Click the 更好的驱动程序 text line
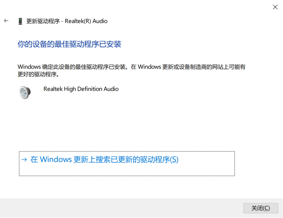The width and height of the screenshot is (283, 218). coord(38,74)
